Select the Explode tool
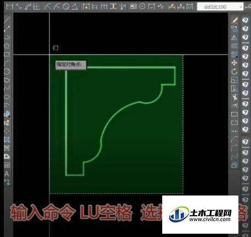 (235, 165)
